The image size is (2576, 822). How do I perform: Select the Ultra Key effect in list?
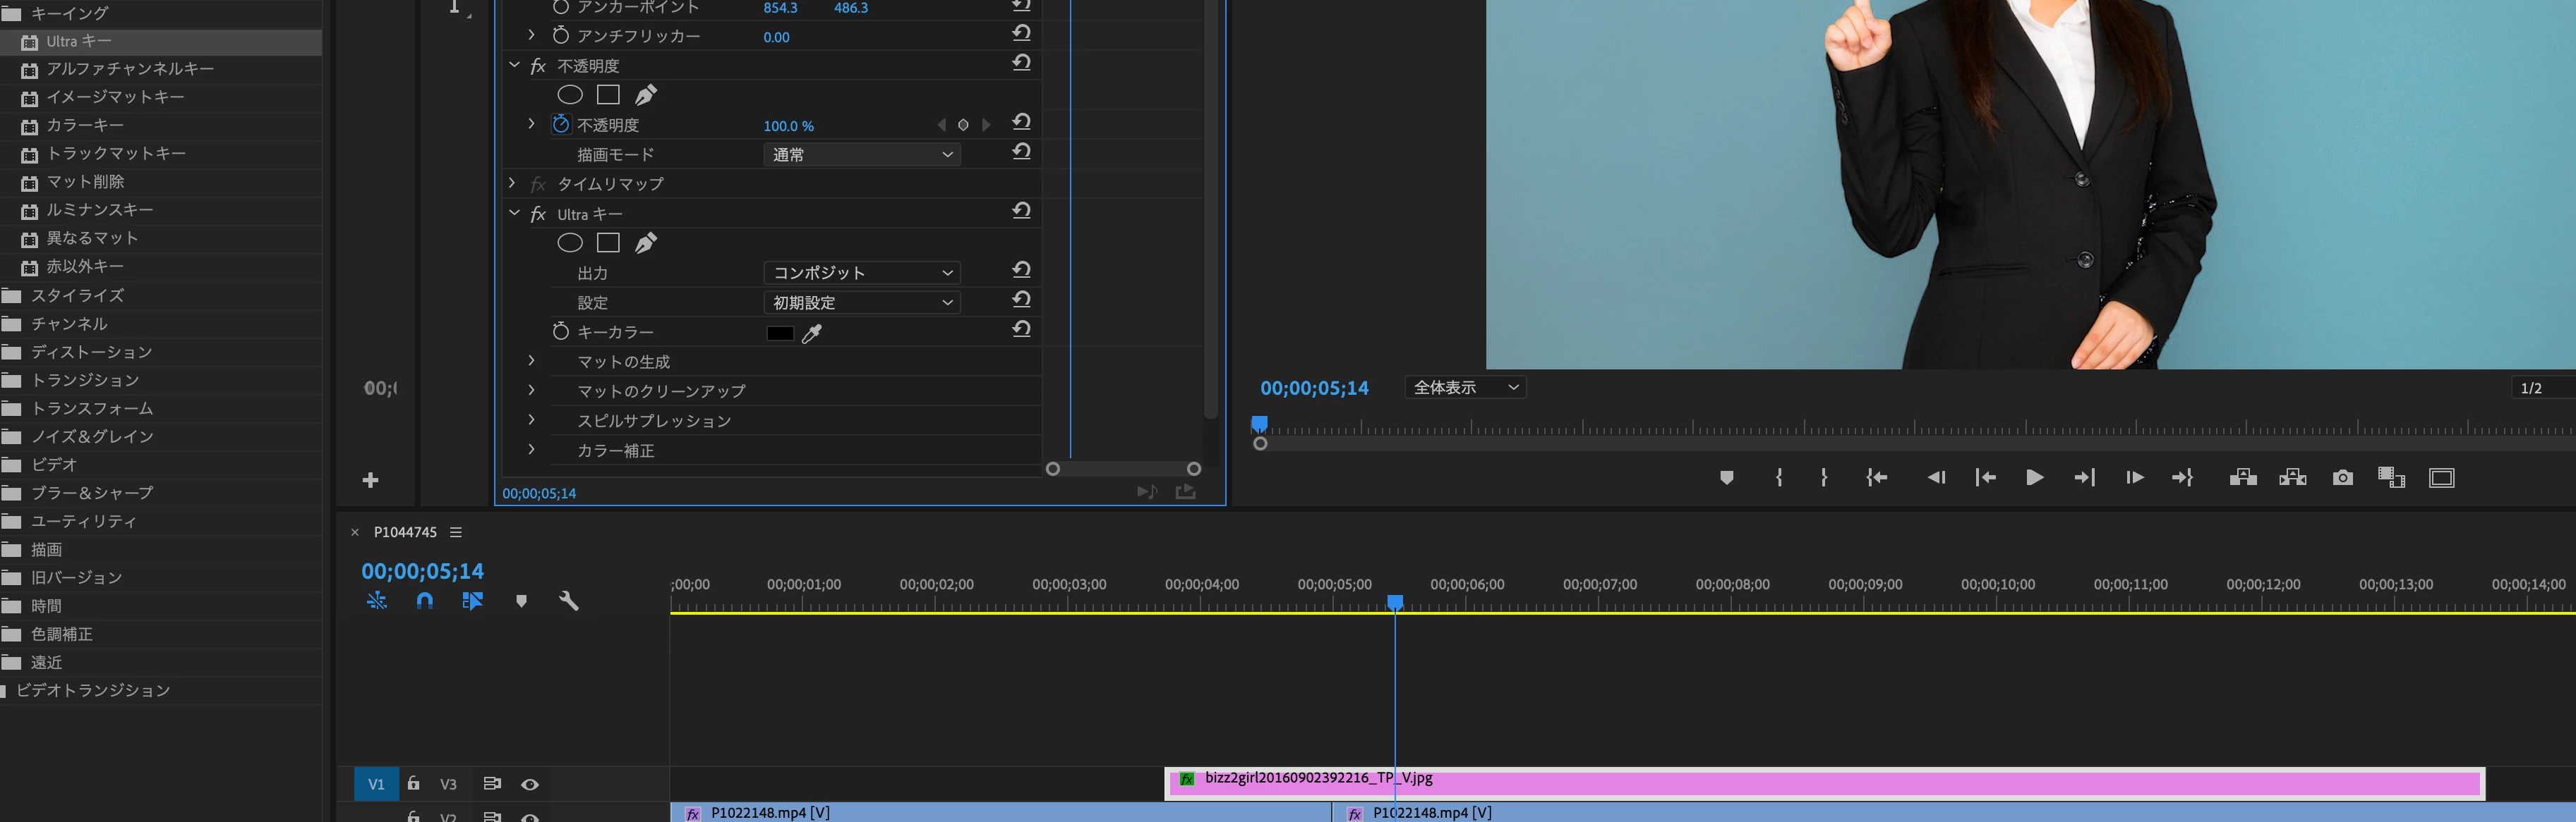pos(79,41)
